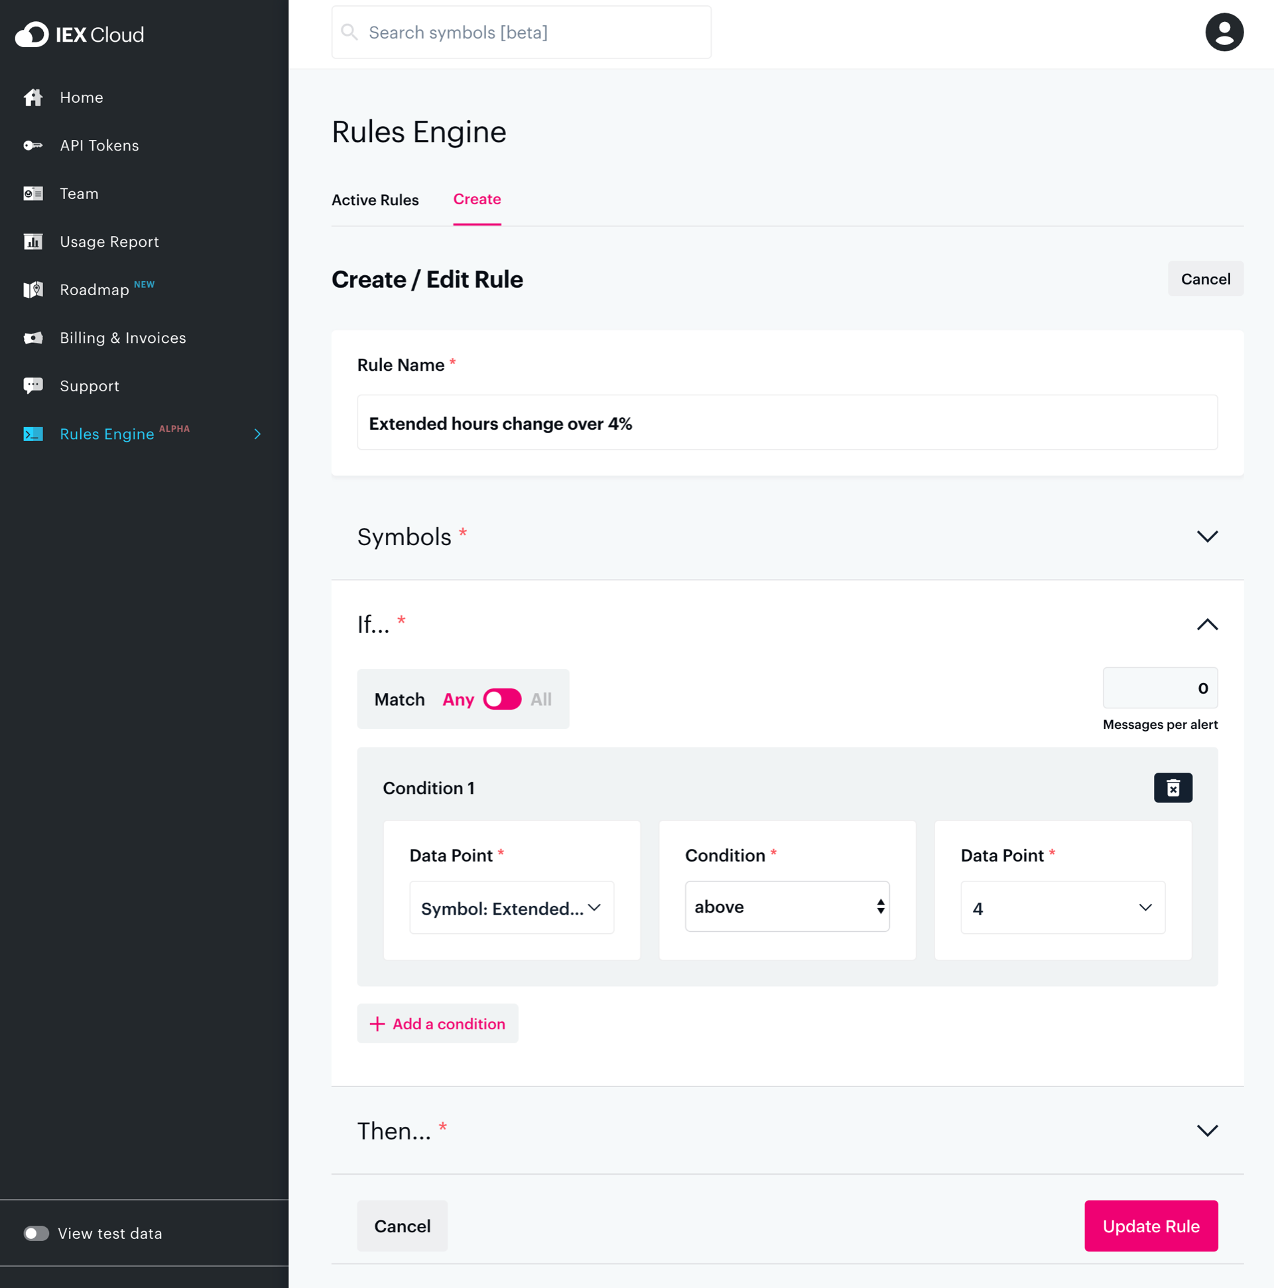
Task: Click the Billing & Invoices money icon
Action: [x=32, y=338]
